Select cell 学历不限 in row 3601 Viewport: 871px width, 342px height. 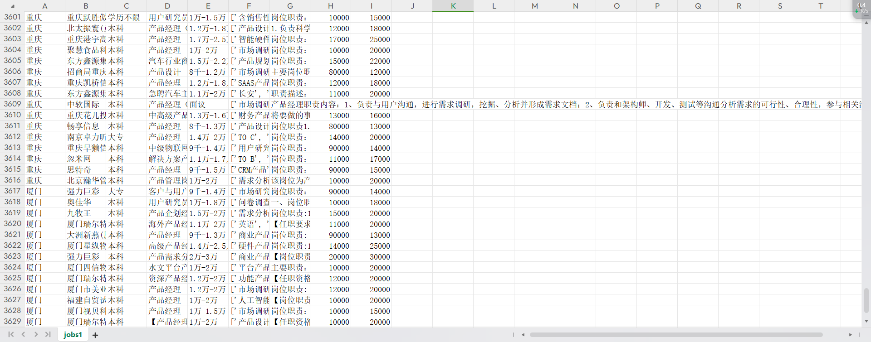point(126,17)
